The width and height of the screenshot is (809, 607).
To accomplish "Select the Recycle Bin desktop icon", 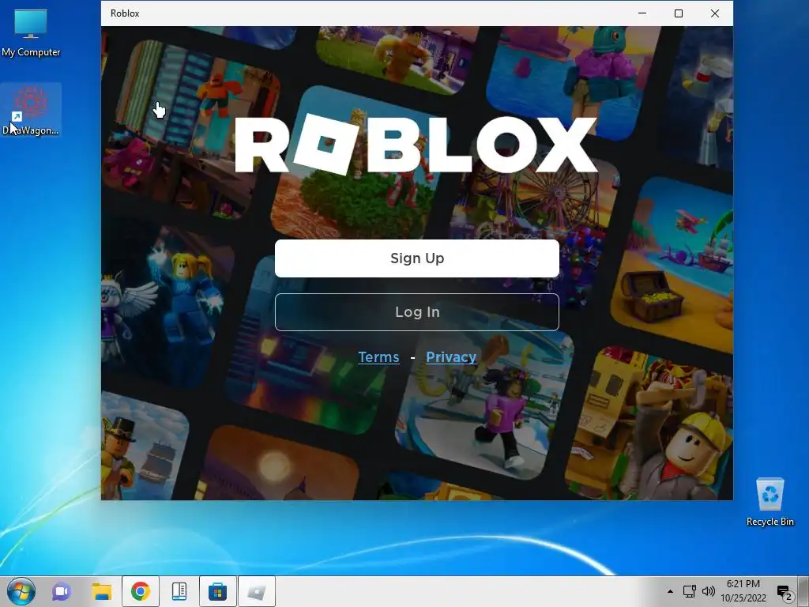I will pyautogui.click(x=769, y=502).
